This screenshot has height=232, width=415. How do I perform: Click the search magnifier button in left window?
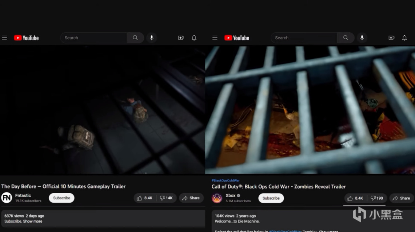click(x=135, y=38)
